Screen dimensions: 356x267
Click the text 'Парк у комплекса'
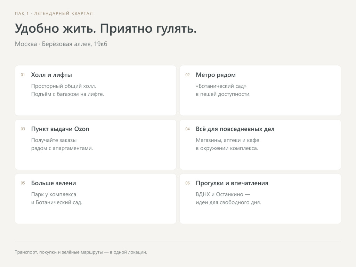[54, 194]
